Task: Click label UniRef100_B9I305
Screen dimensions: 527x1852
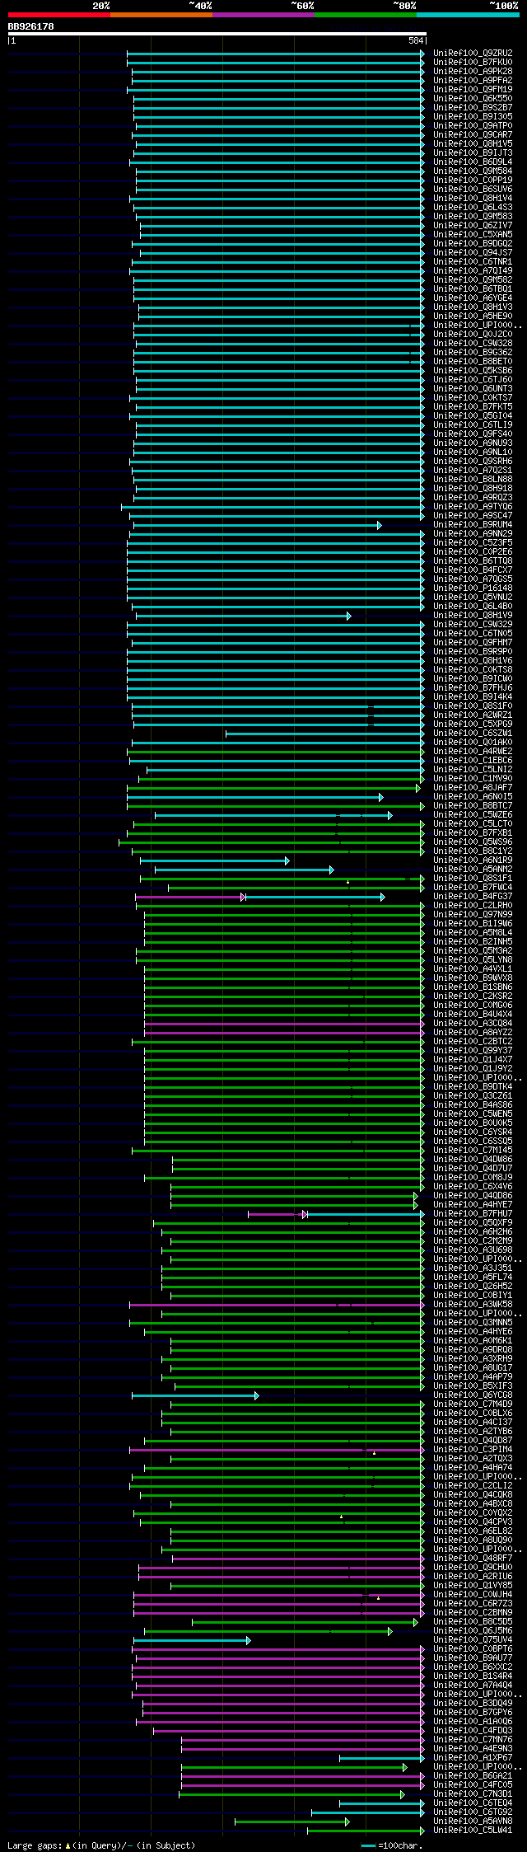Action: [473, 116]
